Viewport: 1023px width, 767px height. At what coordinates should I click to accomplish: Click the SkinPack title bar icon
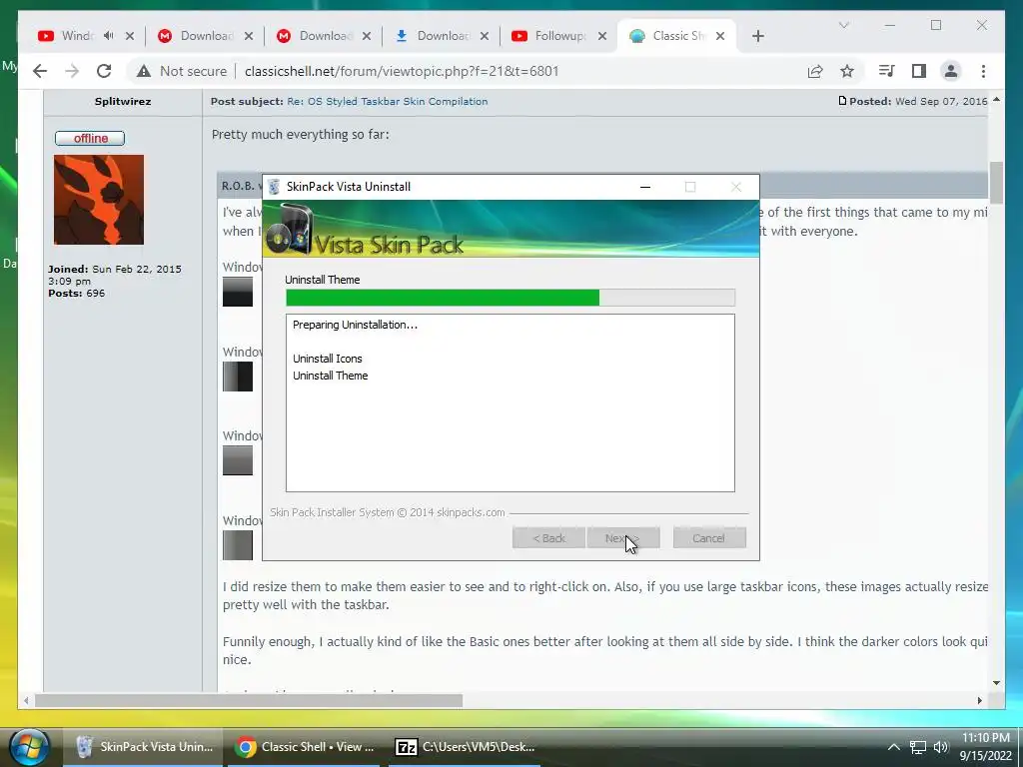pos(274,187)
